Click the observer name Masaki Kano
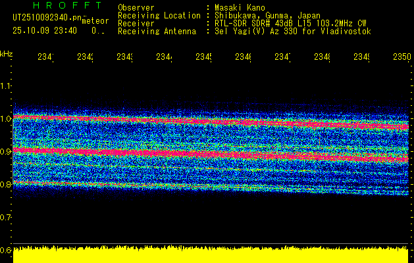 point(240,8)
